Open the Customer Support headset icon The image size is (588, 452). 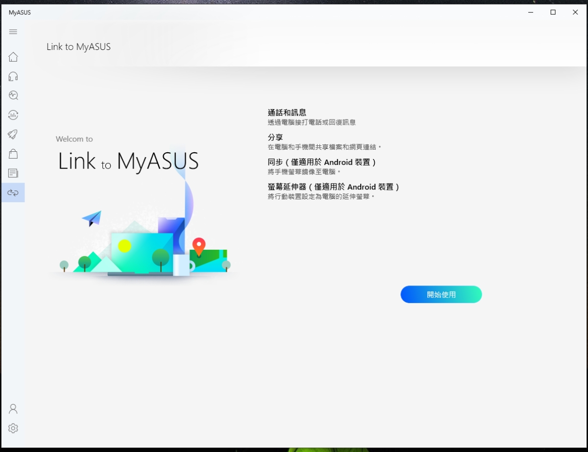coord(13,76)
